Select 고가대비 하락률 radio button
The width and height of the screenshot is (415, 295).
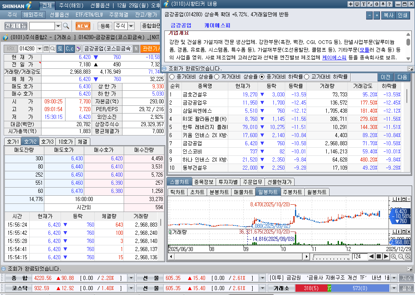pos(306,77)
